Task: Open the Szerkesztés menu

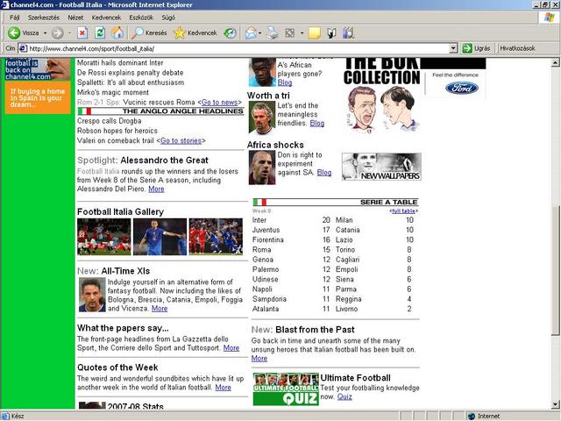Action: pyautogui.click(x=44, y=17)
